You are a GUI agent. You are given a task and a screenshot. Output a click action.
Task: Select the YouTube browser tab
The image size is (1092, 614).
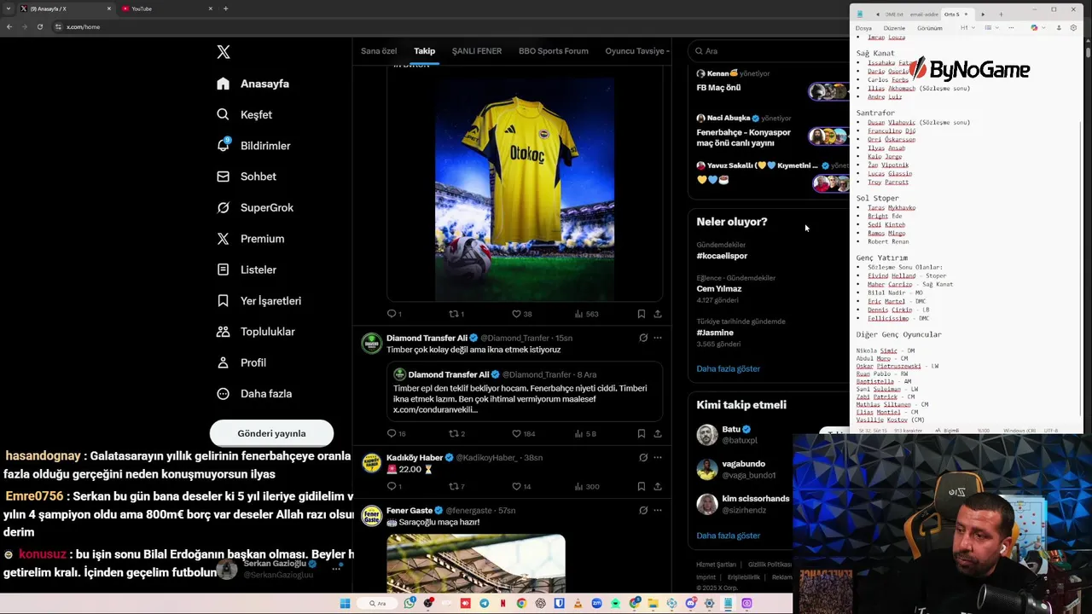tap(166, 9)
